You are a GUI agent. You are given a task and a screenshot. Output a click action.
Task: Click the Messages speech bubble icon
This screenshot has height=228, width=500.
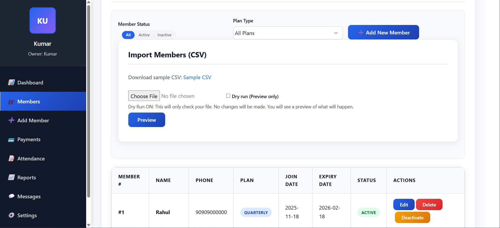click(x=11, y=196)
